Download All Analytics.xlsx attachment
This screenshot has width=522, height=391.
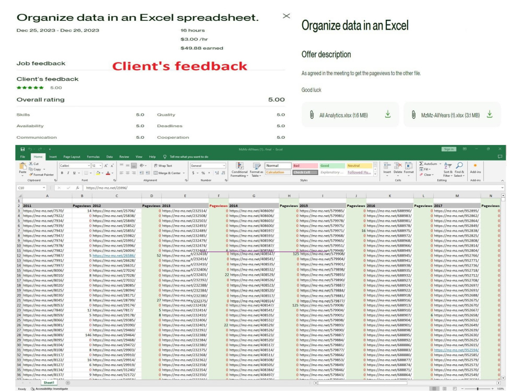click(388, 114)
